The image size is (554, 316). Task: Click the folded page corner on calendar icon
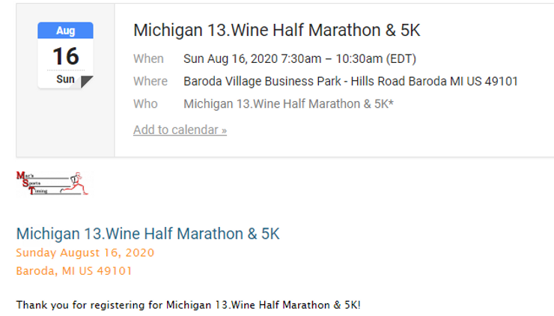[86, 82]
